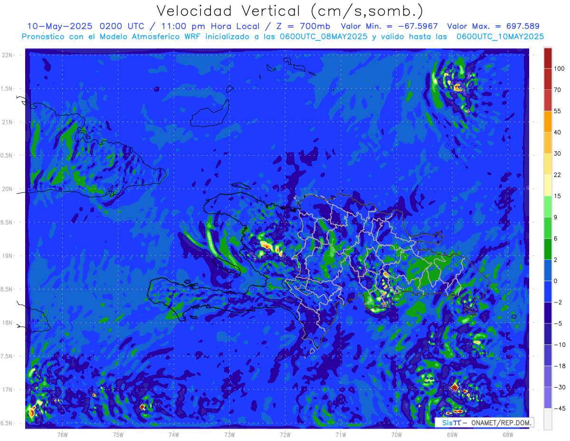The height and width of the screenshot is (441, 570).
Task: Click the 71W longitude label
Action: (x=341, y=434)
